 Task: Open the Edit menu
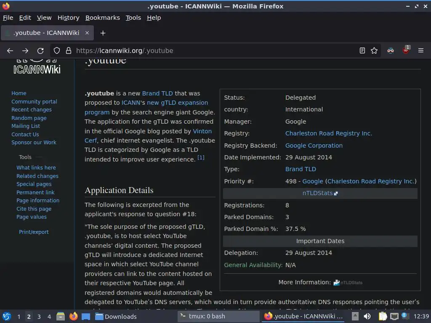pos(25,18)
